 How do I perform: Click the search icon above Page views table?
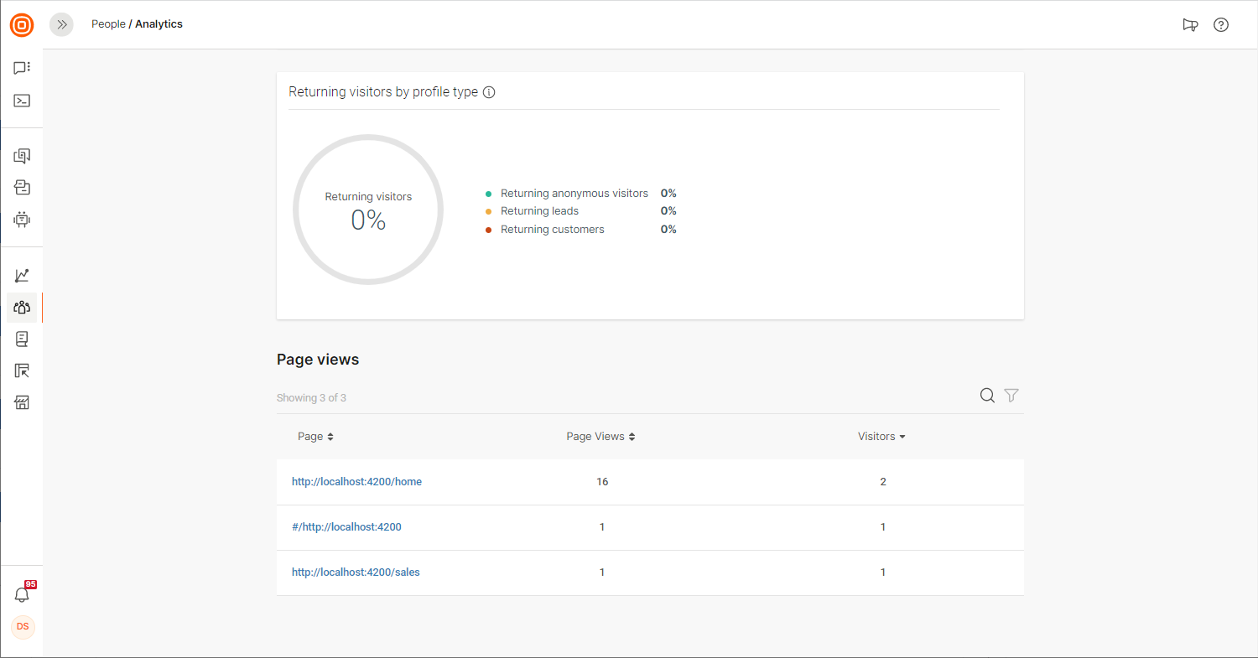tap(987, 396)
